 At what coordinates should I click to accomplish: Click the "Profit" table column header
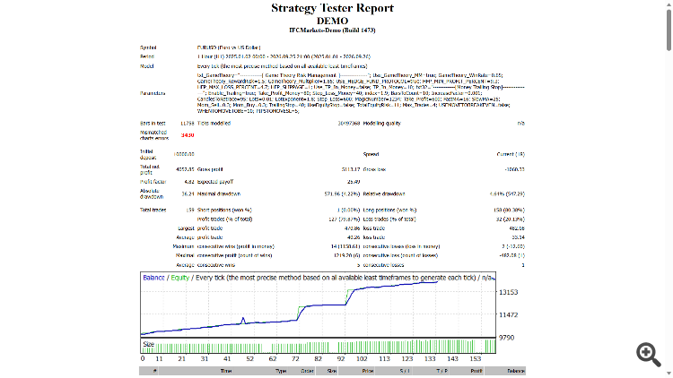(476, 371)
